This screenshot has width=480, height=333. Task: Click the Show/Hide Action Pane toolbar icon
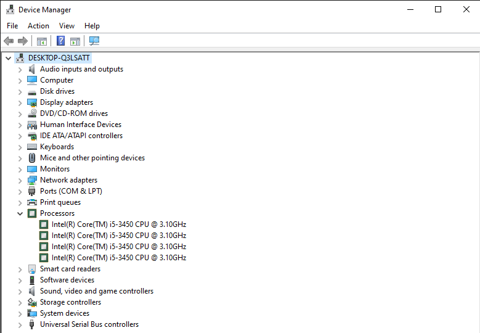pos(75,41)
